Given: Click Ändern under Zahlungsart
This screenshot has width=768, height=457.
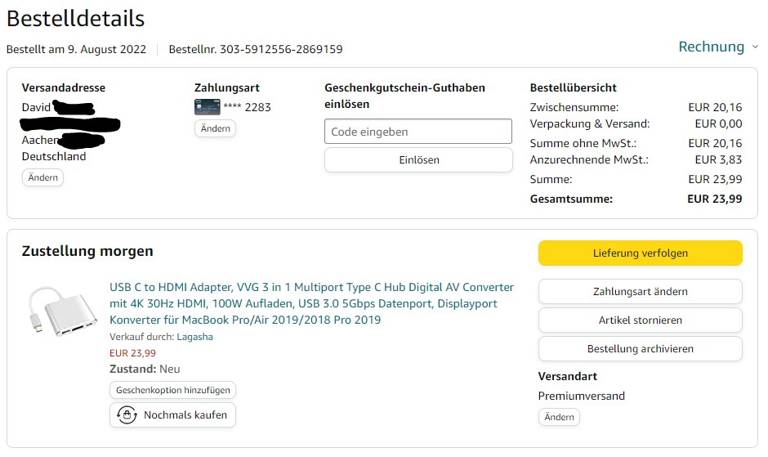Looking at the screenshot, I should pos(215,128).
